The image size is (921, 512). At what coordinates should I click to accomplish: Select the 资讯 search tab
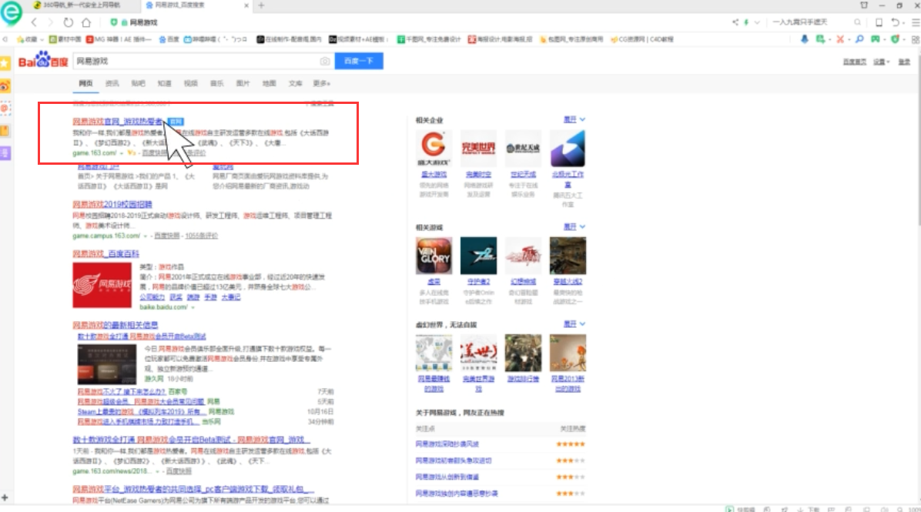point(112,83)
